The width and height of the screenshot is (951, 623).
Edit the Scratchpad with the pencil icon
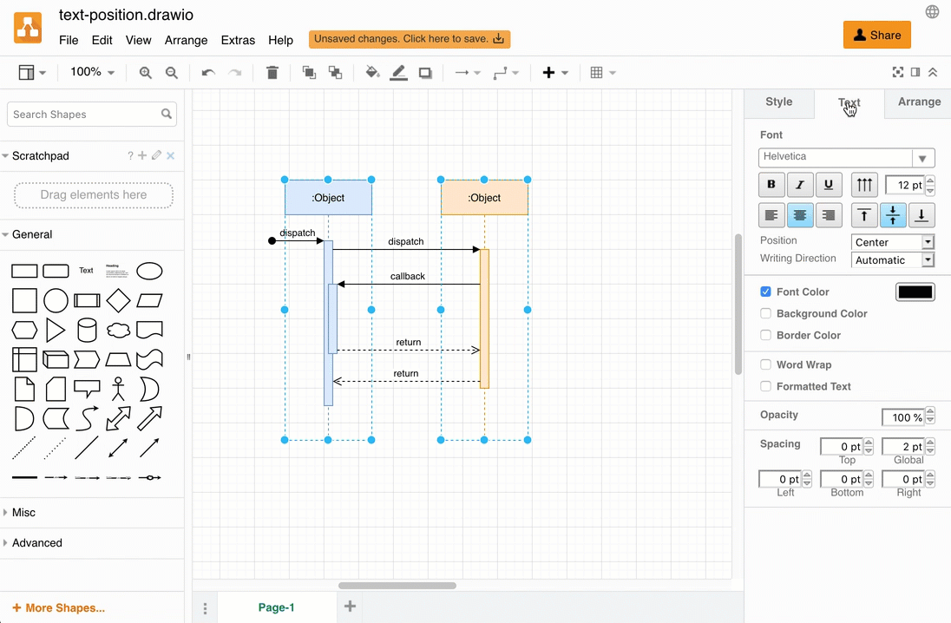155,155
